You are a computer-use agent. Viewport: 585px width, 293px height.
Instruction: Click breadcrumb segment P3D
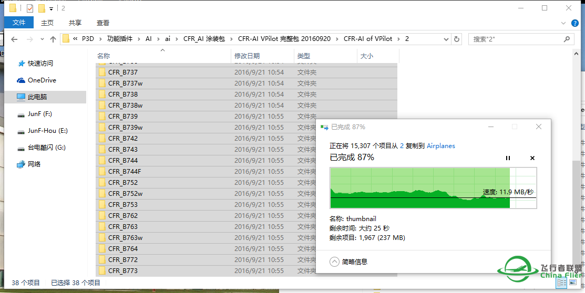(x=88, y=39)
